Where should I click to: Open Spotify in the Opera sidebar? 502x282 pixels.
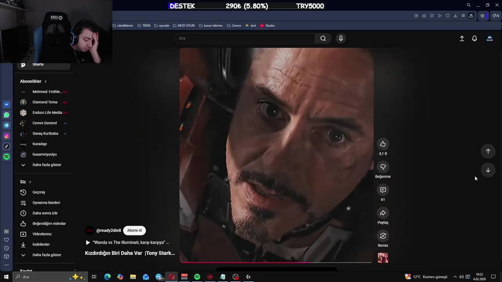(x=6, y=157)
